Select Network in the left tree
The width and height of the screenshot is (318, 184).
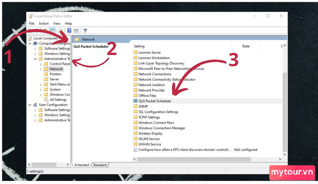(x=56, y=69)
